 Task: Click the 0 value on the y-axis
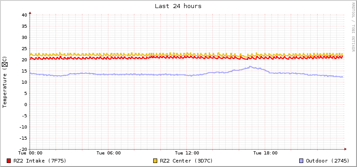[26, 104]
